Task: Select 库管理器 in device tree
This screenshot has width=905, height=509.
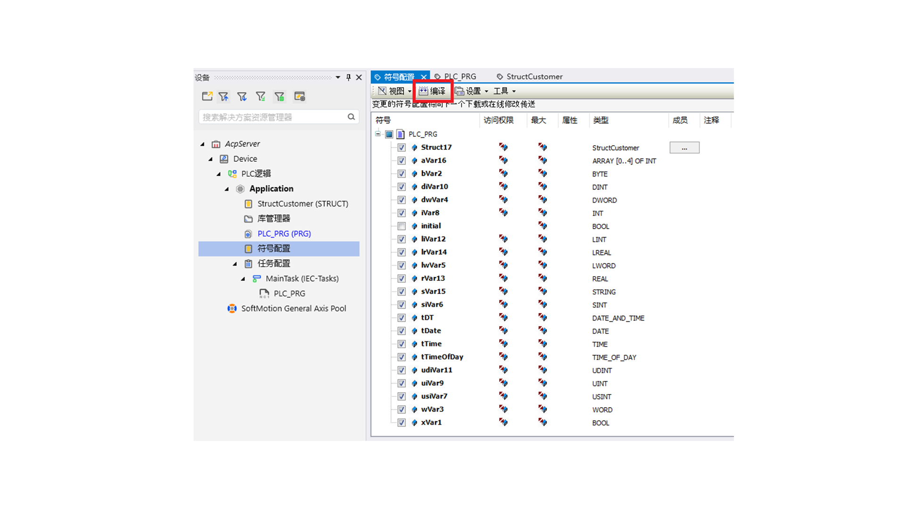Action: (x=273, y=219)
